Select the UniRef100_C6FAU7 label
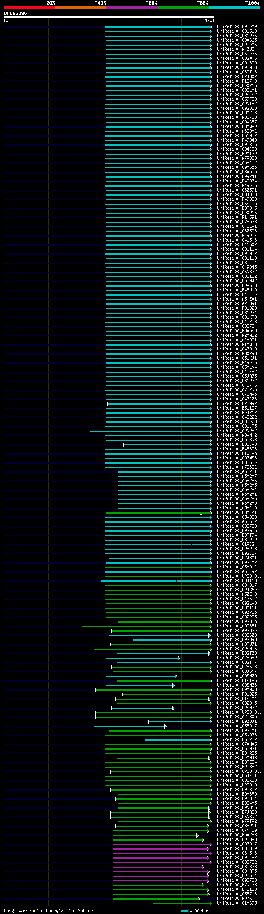 tap(237, 726)
